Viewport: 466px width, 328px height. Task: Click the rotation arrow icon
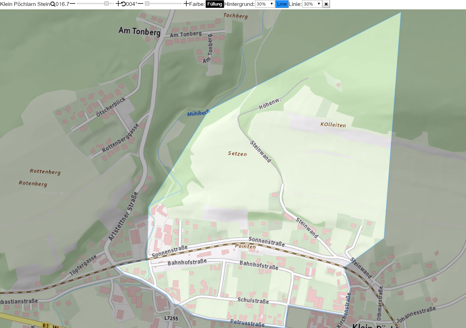(x=123, y=4)
